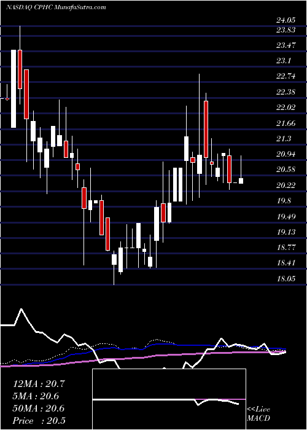Image resolution: width=307 pixels, height=430 pixels.
Task: Click the <<Live MACD label
Action: [x=258, y=414]
